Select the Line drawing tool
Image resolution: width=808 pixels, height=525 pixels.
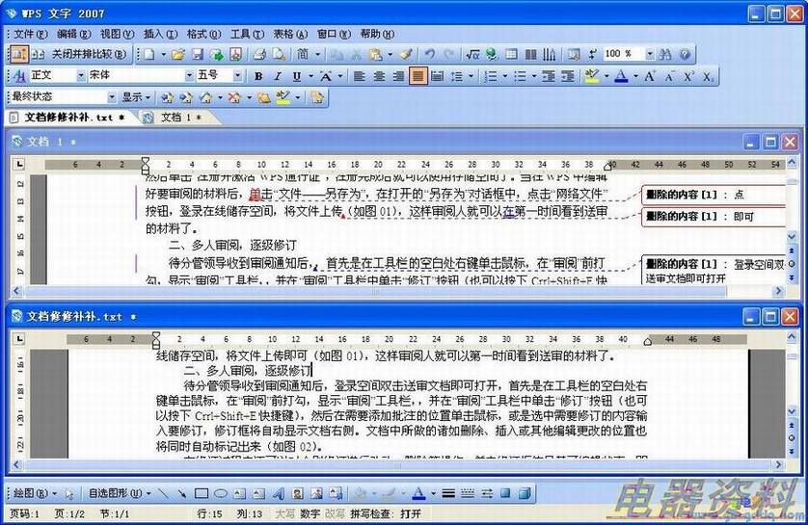163,493
